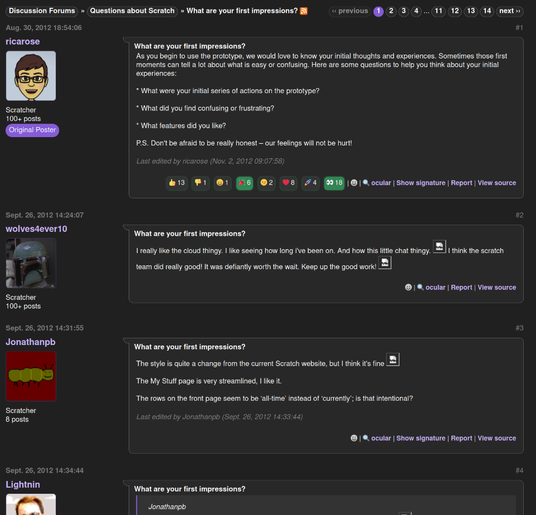Viewport: 536px width, 515px height.
Task: Click broken image icon after 'I think it's fine'
Action: pos(393,359)
